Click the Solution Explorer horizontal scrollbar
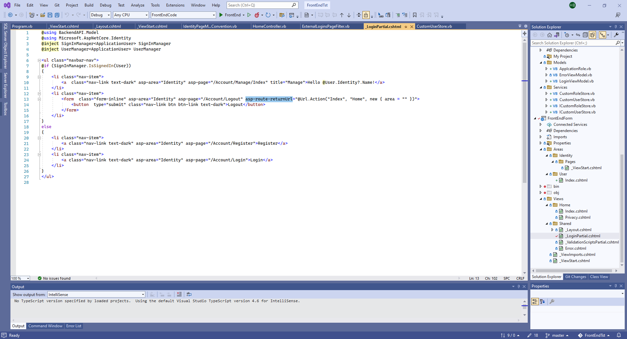Viewport: 627px width, 339px height. [x=574, y=271]
